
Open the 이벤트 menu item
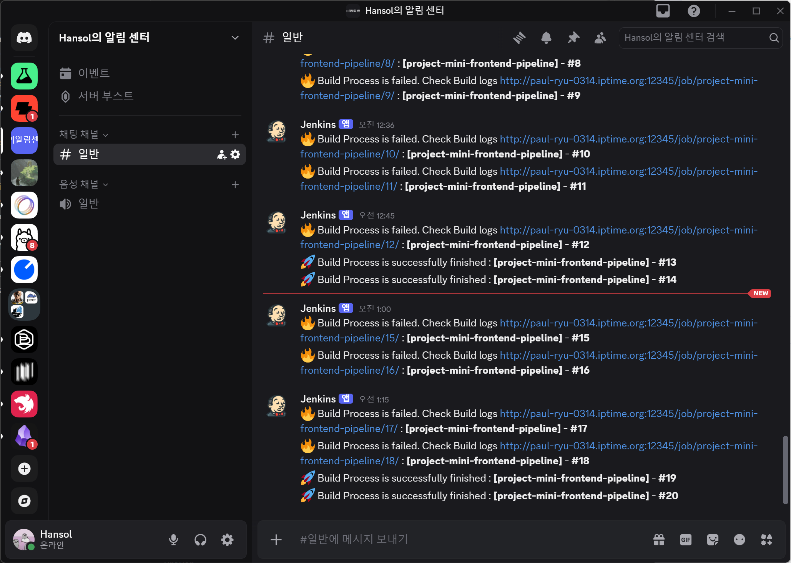[x=94, y=73]
